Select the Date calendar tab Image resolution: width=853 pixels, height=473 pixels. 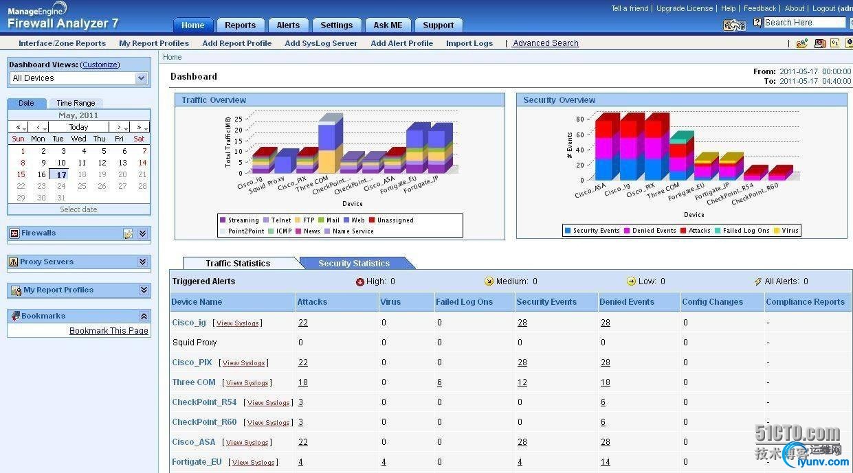tap(26, 103)
